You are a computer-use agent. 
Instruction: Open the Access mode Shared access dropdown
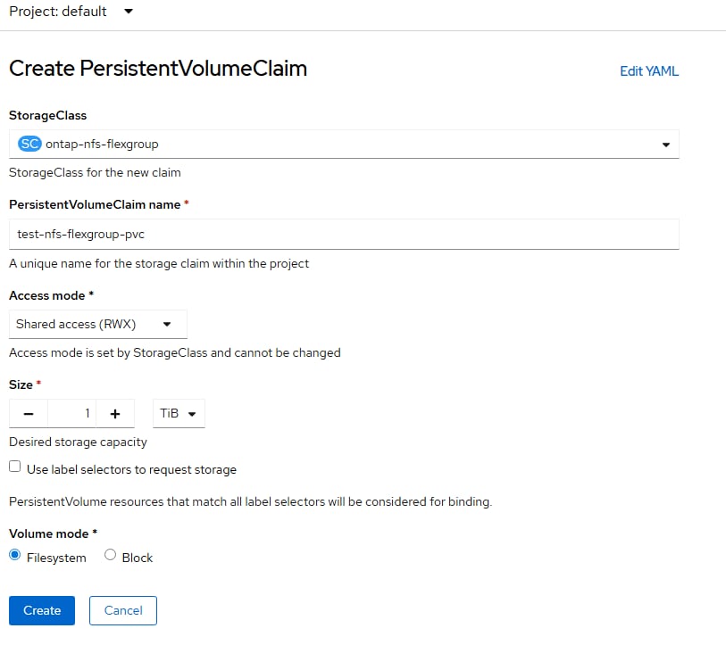pos(97,324)
